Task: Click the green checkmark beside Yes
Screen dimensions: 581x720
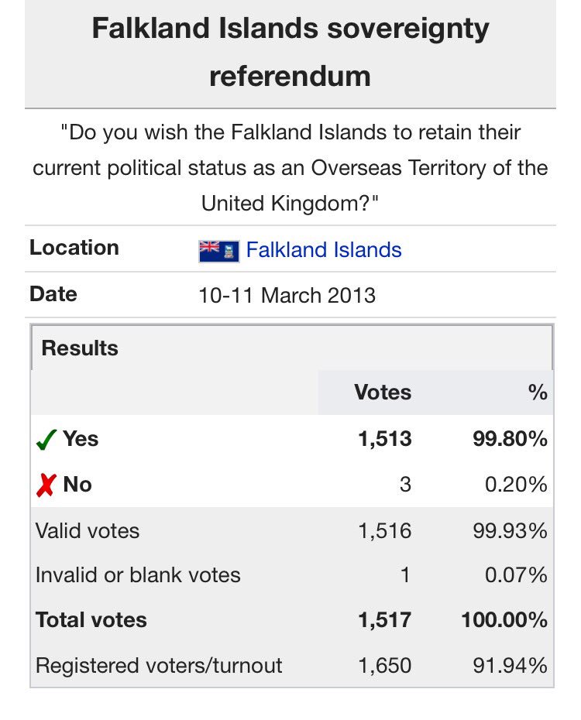Action: [46, 440]
